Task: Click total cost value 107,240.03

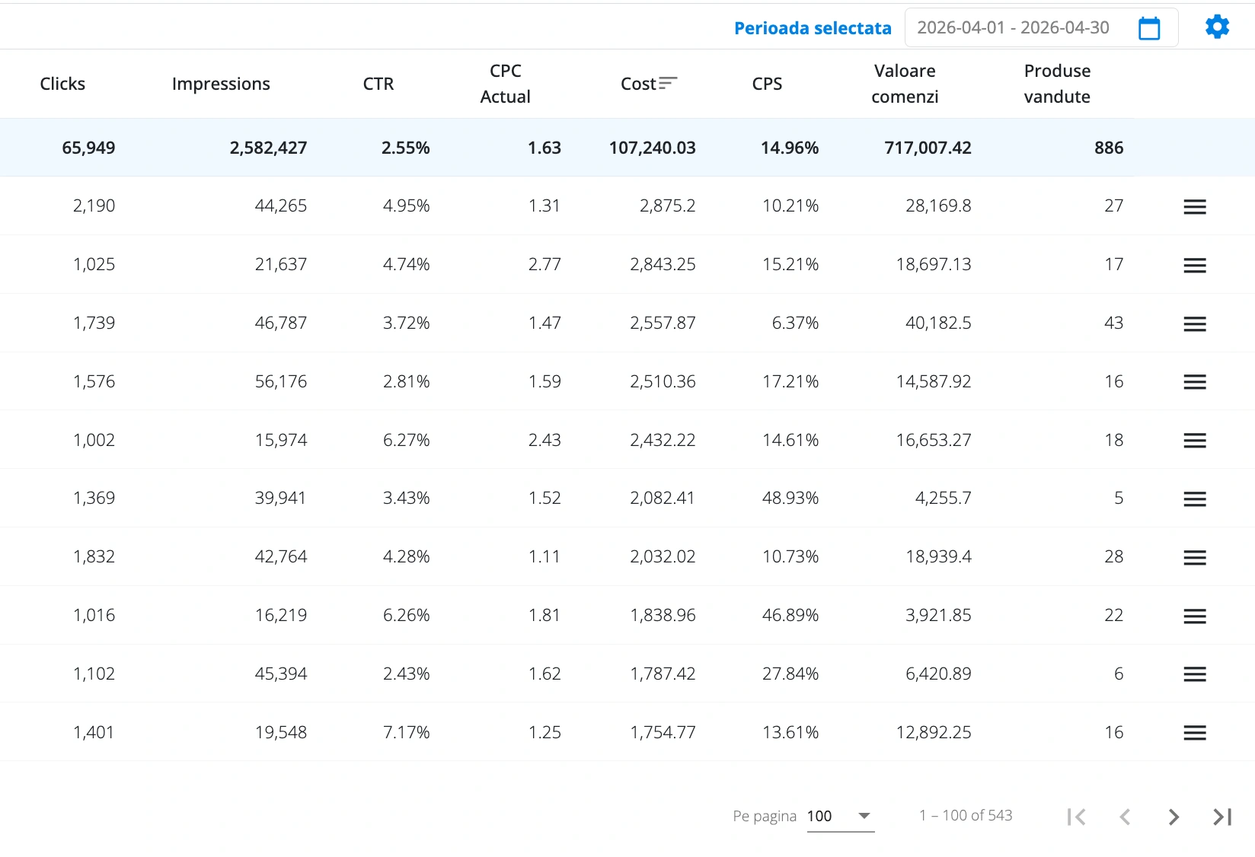Action: (x=652, y=148)
